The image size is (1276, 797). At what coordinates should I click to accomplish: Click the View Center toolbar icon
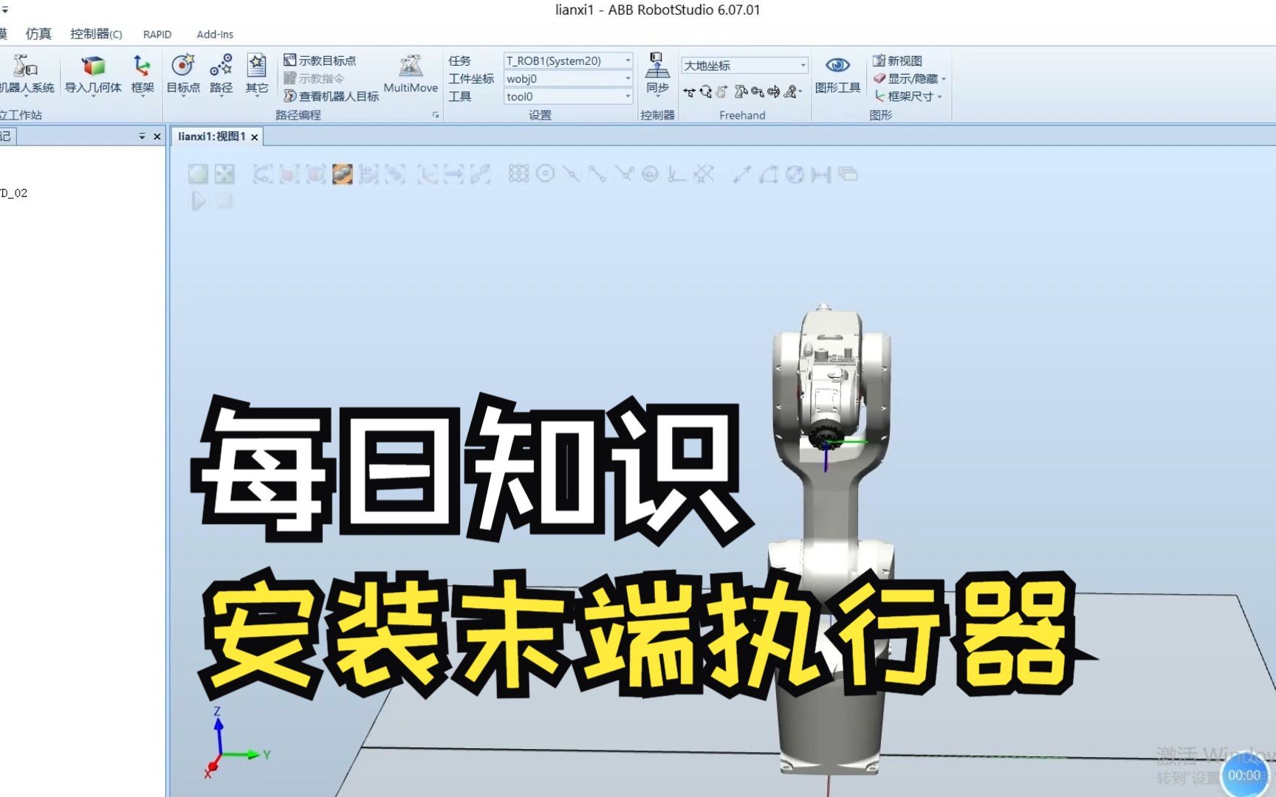(224, 174)
